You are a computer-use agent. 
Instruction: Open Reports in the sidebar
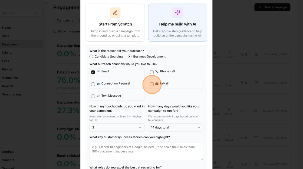pyautogui.click(x=8, y=86)
